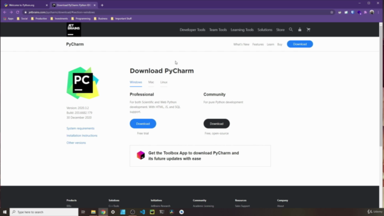Switch to the Welcome to Python.org tab
This screenshot has width=384, height=216.
pos(24,5)
